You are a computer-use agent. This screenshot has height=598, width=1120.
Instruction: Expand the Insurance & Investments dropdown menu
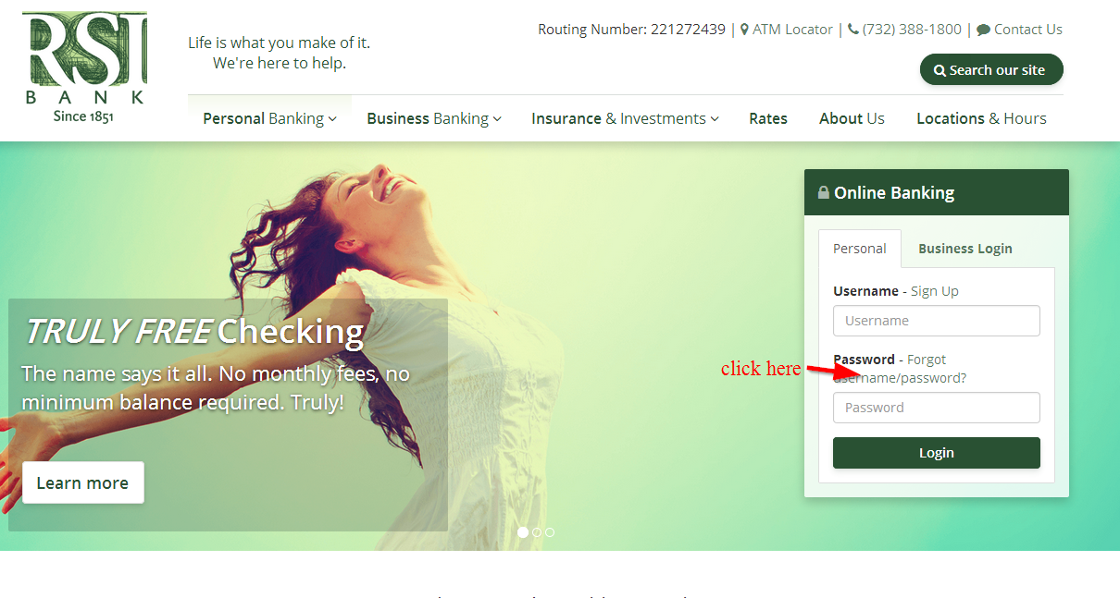[x=625, y=118]
